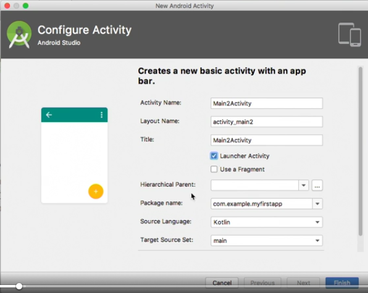
Task: Click the back arrow in activity preview
Action: 49,114
